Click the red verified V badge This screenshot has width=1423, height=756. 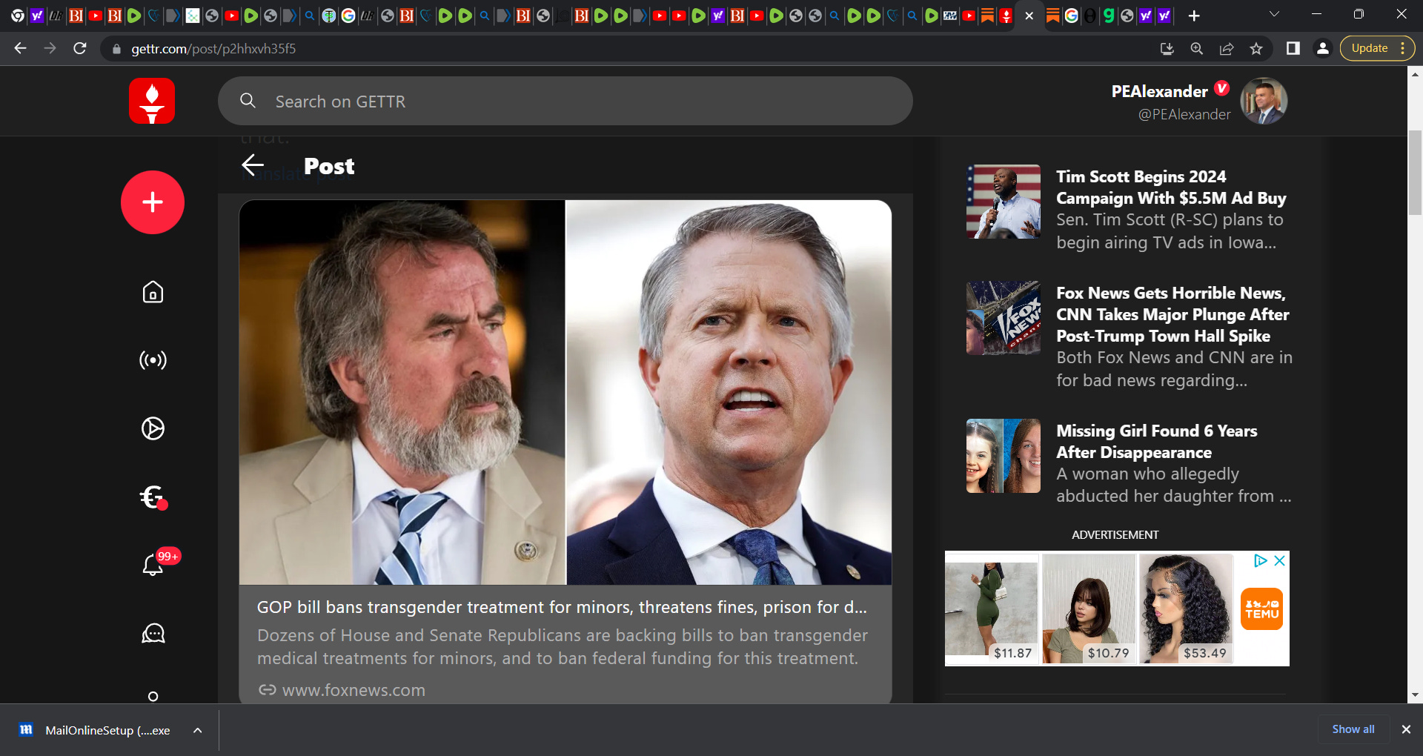(1222, 88)
